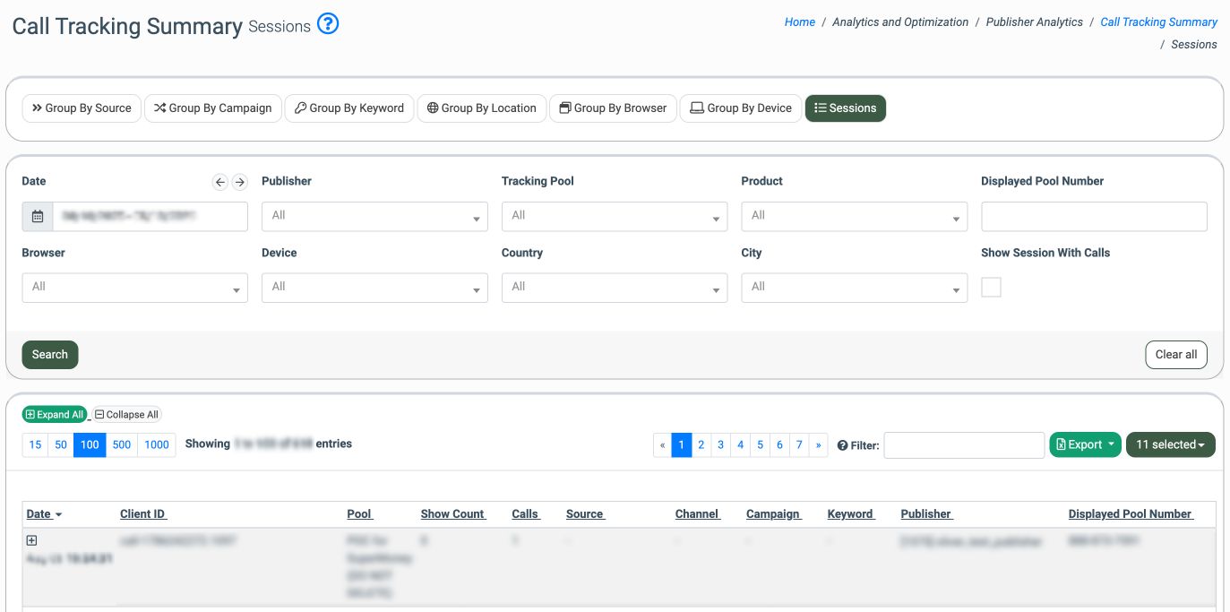Screen dimensions: 1230x612
Task: Open the Country dropdown
Action: click(615, 289)
